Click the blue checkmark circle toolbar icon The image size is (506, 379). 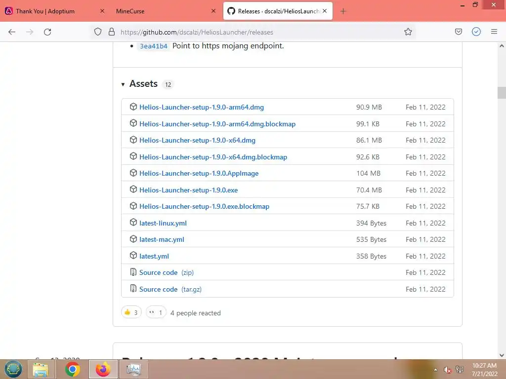click(476, 32)
